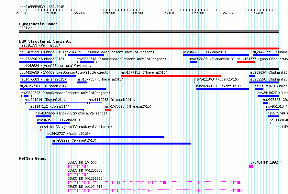Click the 65660k ruler tick label

[x=20, y=13]
